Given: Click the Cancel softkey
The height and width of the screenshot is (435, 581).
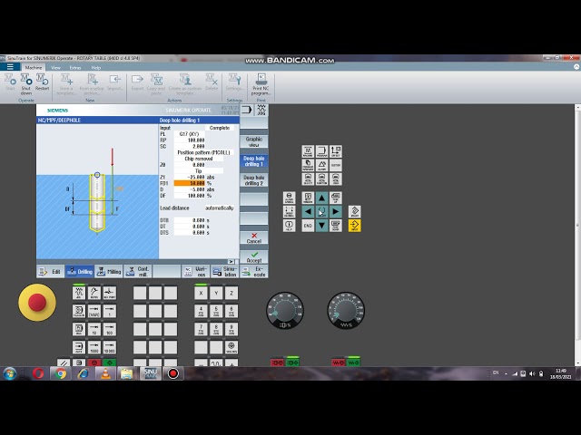Looking at the screenshot, I should (254, 237).
